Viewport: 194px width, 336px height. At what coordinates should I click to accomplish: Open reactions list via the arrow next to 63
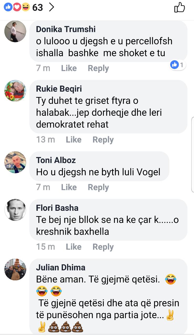point(52,7)
